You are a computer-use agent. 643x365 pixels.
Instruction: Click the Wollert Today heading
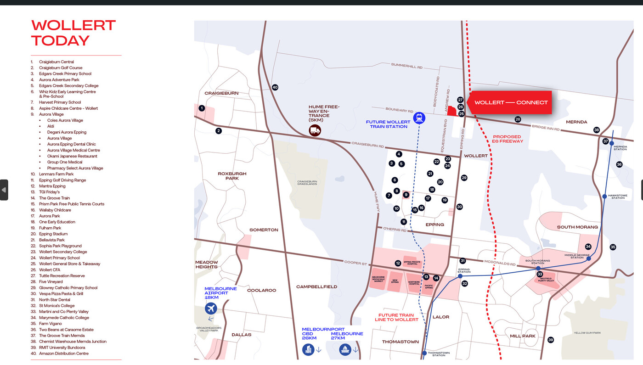point(73,33)
